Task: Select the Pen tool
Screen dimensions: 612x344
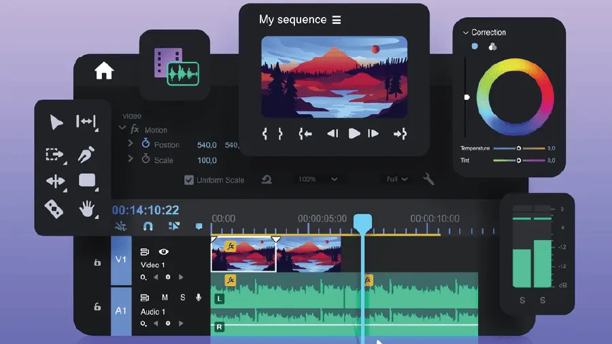Action: tap(86, 154)
